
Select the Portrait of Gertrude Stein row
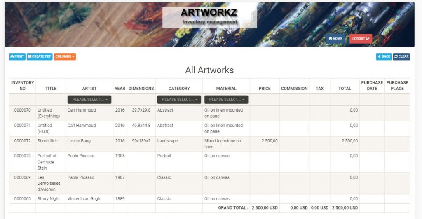click(x=209, y=162)
